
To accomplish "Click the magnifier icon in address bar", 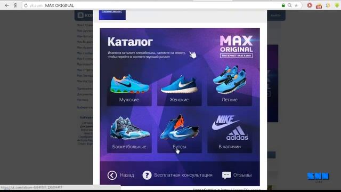I will [x=290, y=5].
